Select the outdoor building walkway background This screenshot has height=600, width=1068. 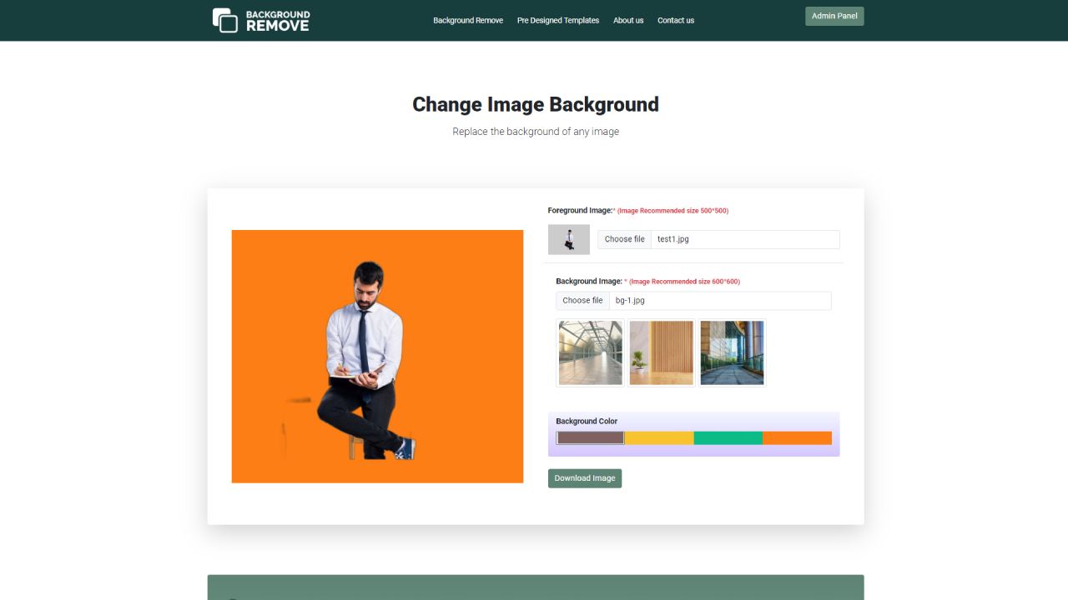(x=732, y=352)
